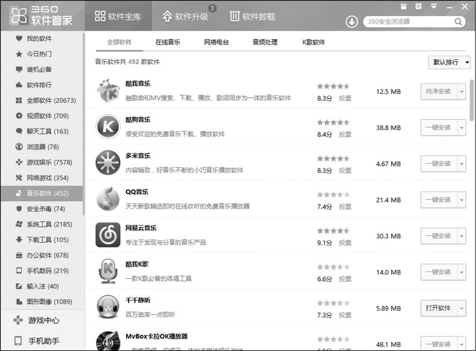This screenshot has width=476, height=351.
Task: Select 办公软件 (678) category
Action: coord(42,255)
